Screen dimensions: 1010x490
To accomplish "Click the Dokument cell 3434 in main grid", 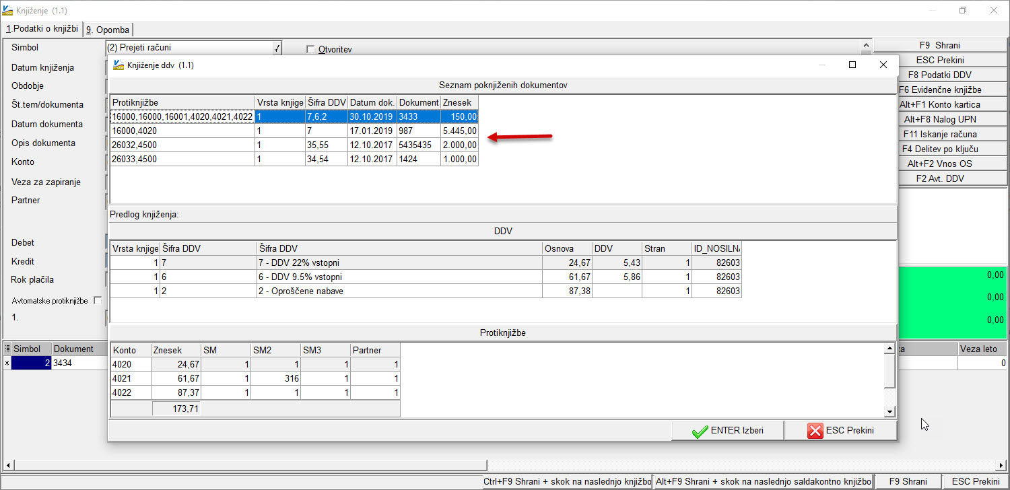I will 79,363.
